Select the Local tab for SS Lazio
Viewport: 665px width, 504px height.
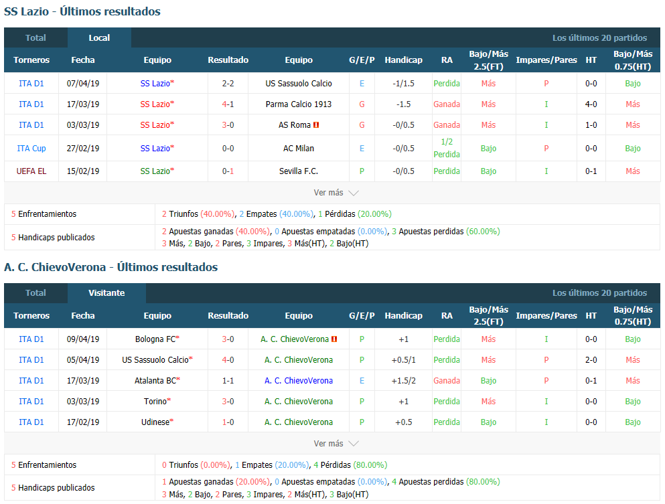[99, 37]
